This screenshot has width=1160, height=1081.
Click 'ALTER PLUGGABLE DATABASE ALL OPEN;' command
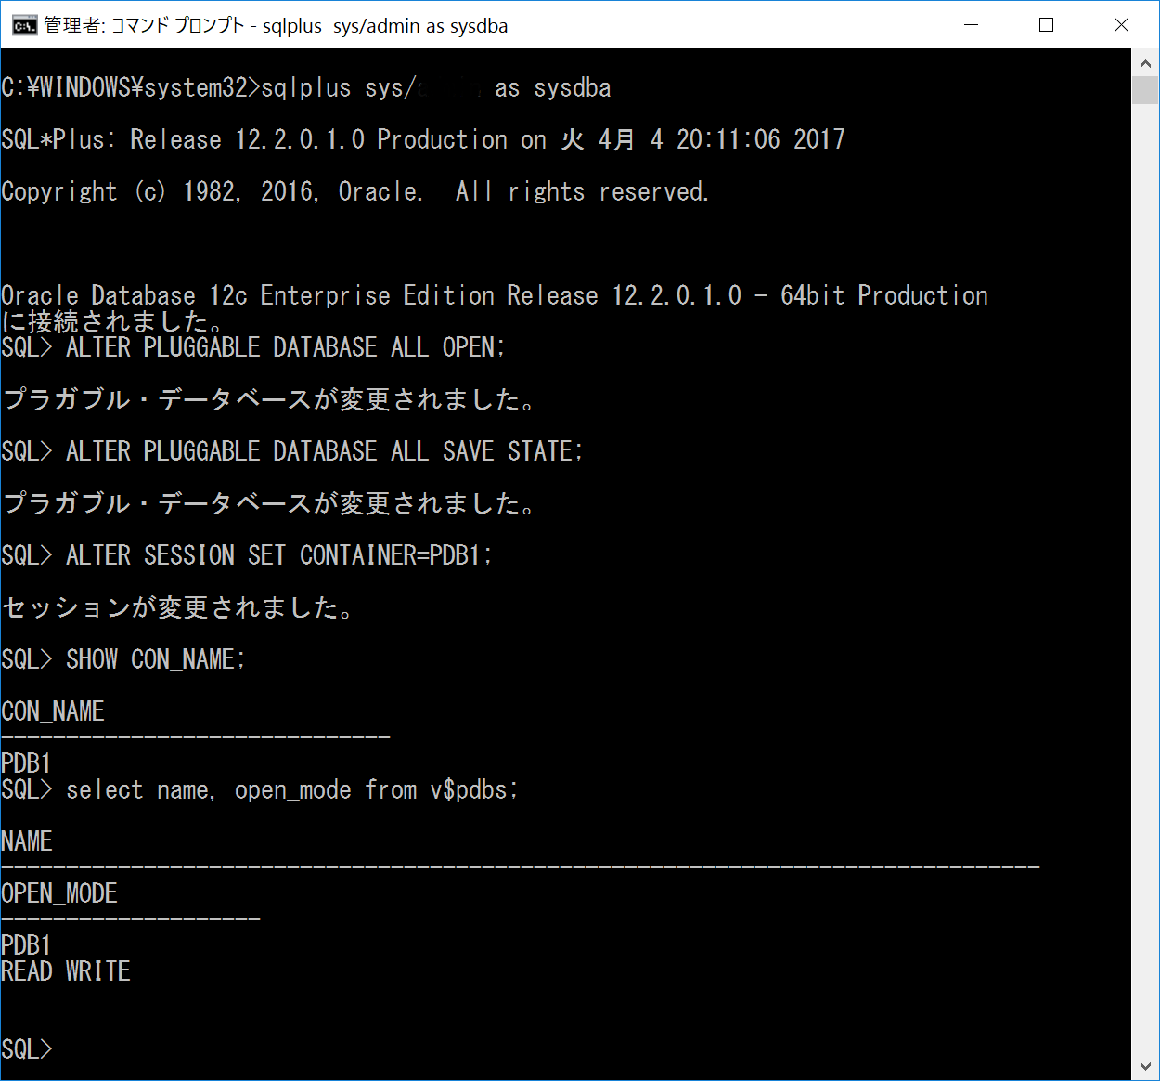click(x=286, y=347)
